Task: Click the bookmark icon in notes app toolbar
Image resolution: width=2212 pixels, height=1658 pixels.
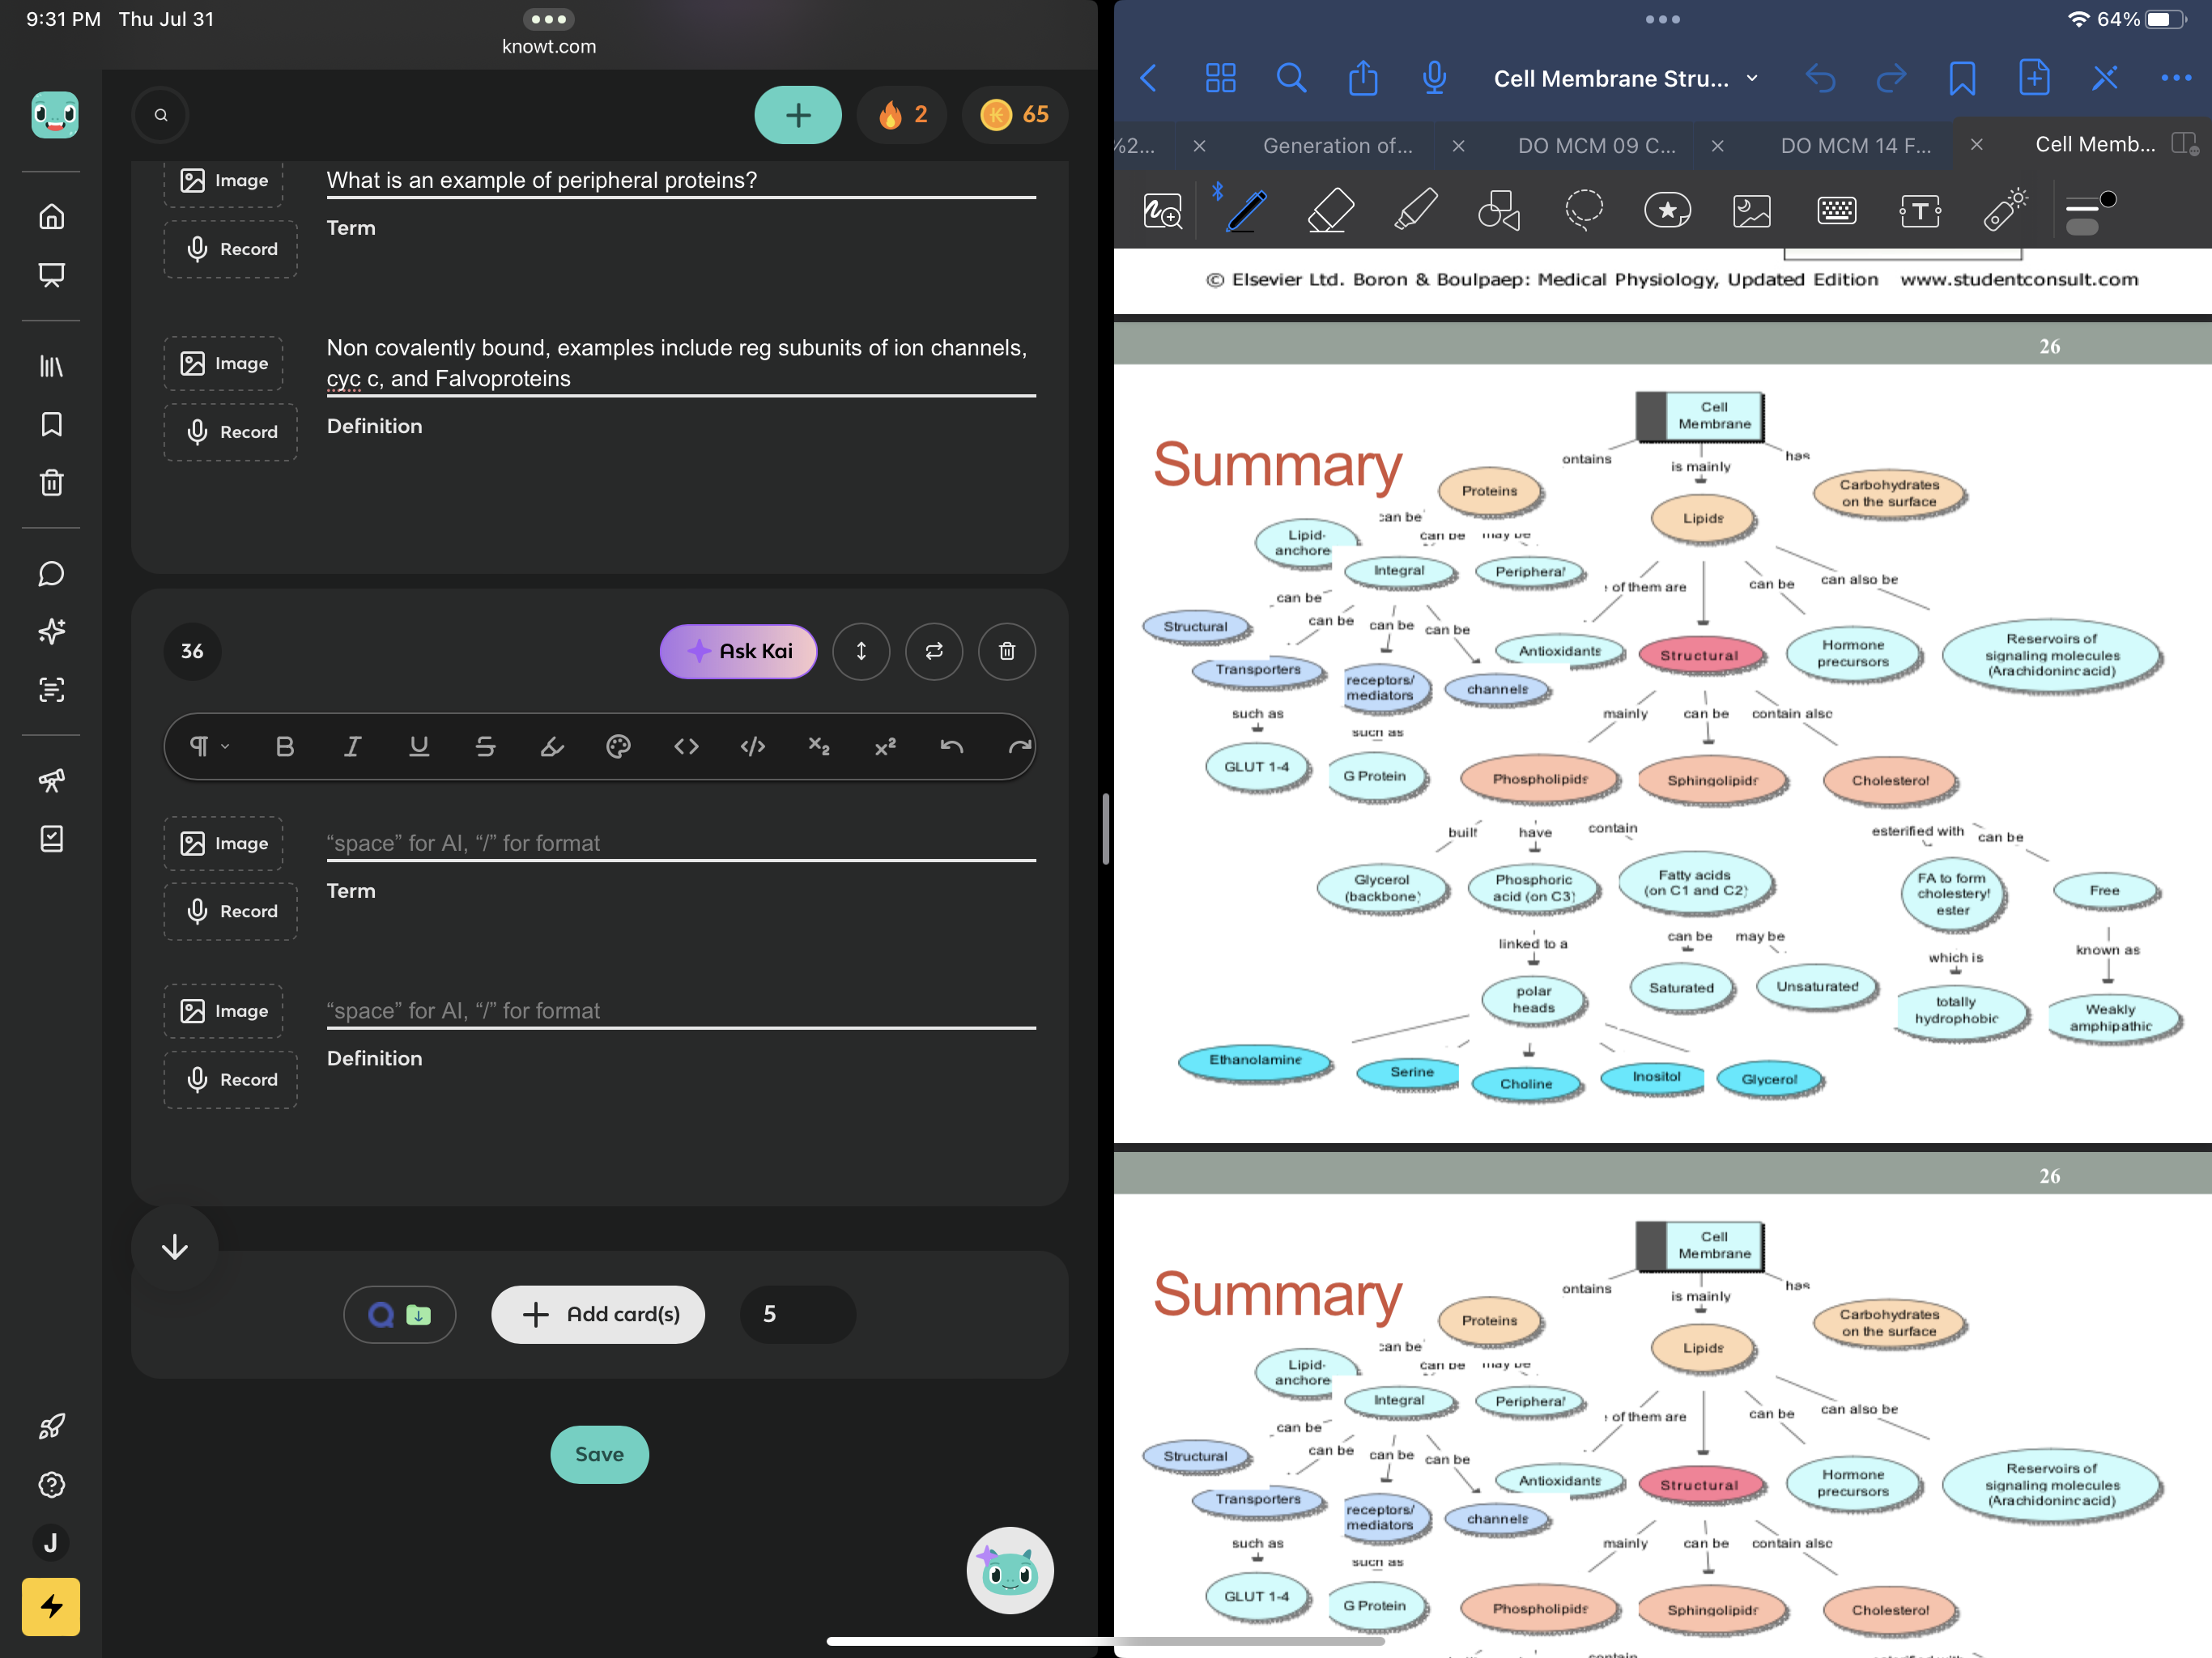Action: 1962,78
